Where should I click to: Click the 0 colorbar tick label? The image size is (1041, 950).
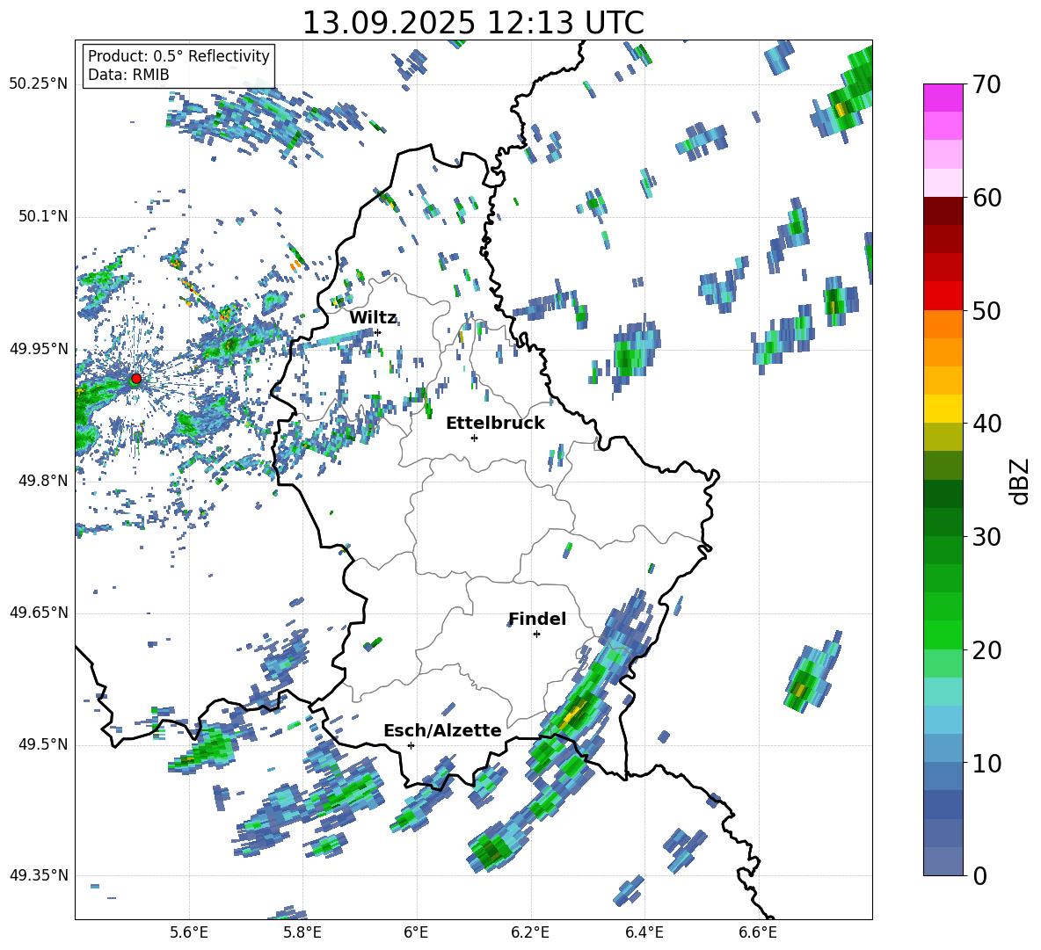[979, 875]
